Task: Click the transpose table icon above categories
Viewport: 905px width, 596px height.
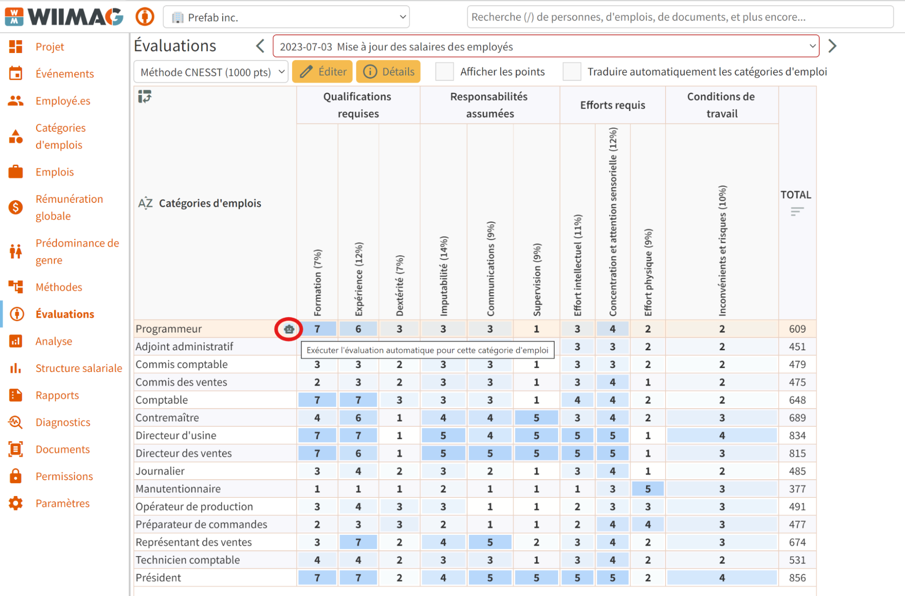Action: point(144,96)
